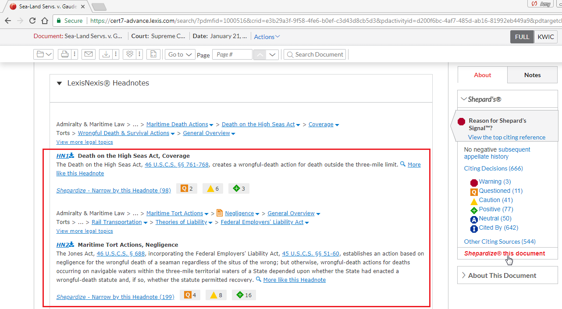This screenshot has height=309, width=562.
Task: Click the HN1 headnote download arrow icon
Action: click(71, 156)
